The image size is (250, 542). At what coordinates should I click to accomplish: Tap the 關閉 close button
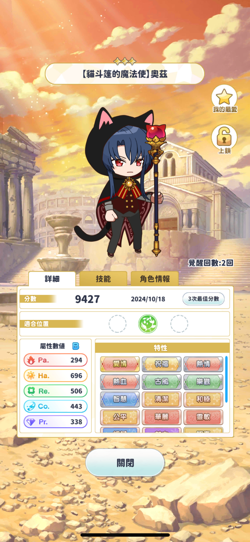[x=125, y=463]
